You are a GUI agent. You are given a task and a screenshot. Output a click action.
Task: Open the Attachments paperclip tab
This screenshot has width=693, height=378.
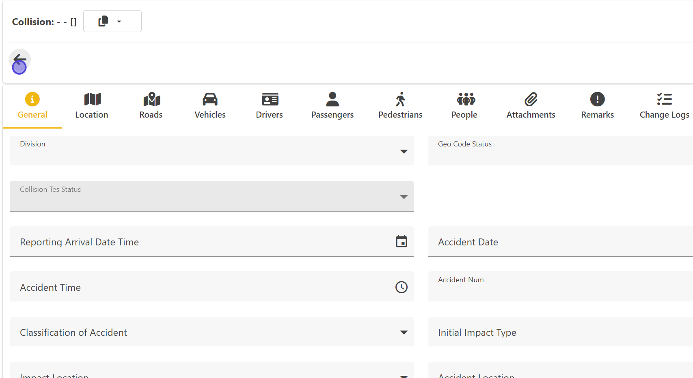[531, 106]
